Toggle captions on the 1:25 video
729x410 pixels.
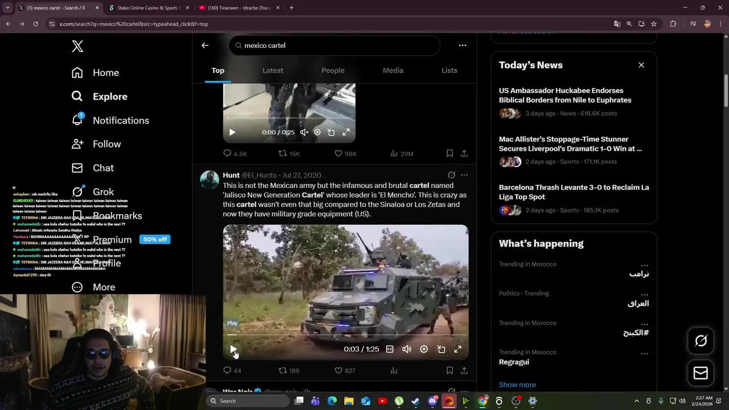[390, 349]
